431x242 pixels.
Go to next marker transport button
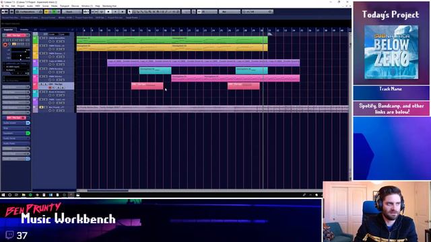click(96, 12)
